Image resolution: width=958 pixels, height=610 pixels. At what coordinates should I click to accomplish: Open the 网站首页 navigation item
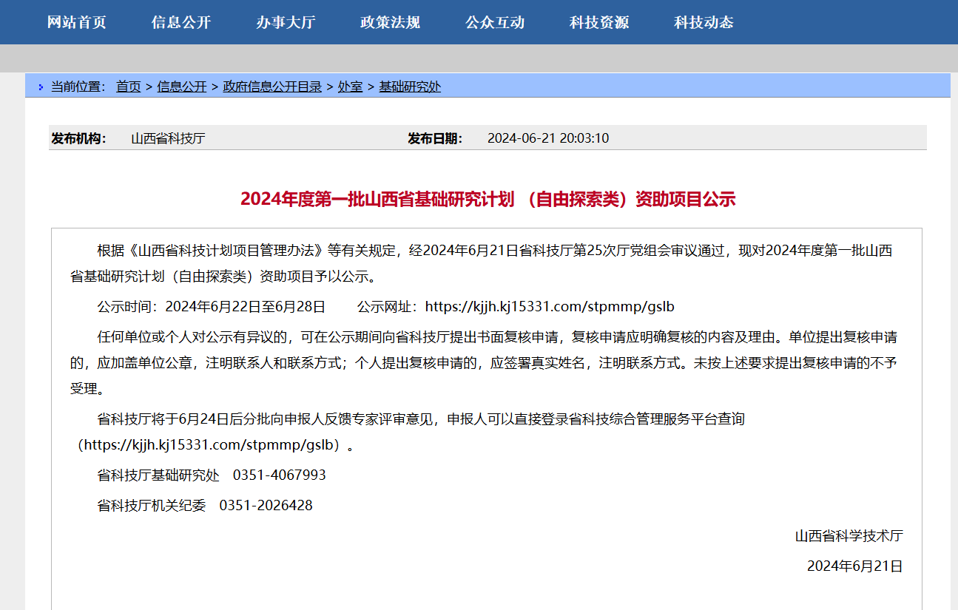(x=77, y=22)
